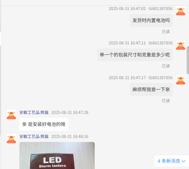Screen dimensions: 189x169
Task: Jump to the 4 条新消息 notification
Action: tap(172, 161)
